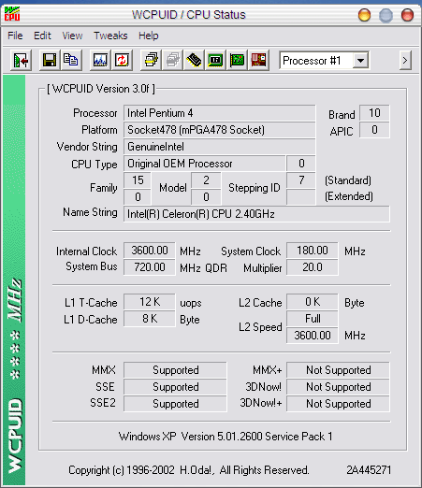Click the Name String Celeron 2.40GHz field
Viewport: 422px width, 488px height.
click(256, 214)
